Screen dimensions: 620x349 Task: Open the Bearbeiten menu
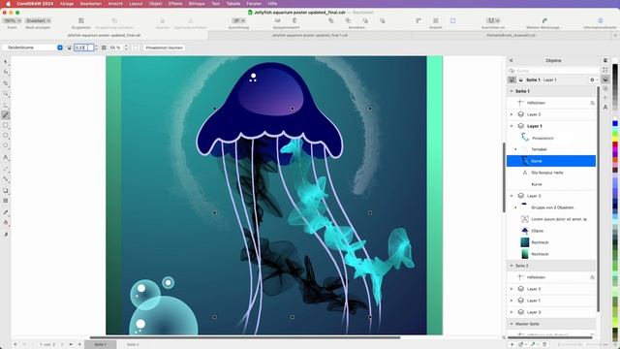coord(90,4)
